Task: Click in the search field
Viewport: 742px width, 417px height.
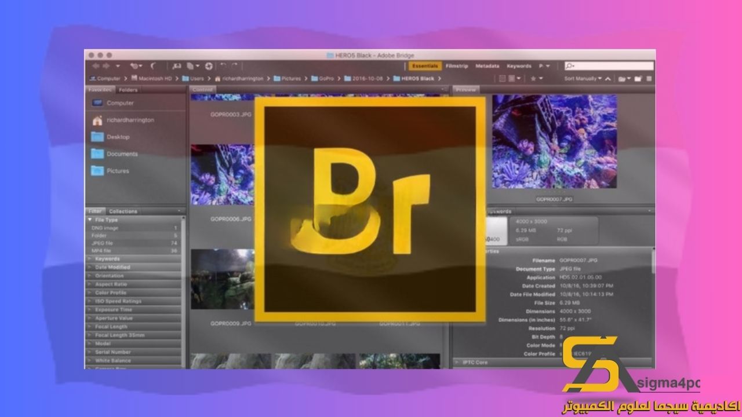Action: (x=609, y=66)
